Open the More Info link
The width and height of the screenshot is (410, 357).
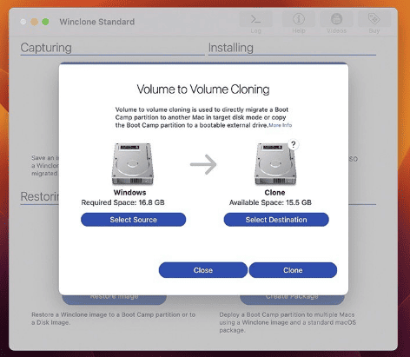[281, 125]
